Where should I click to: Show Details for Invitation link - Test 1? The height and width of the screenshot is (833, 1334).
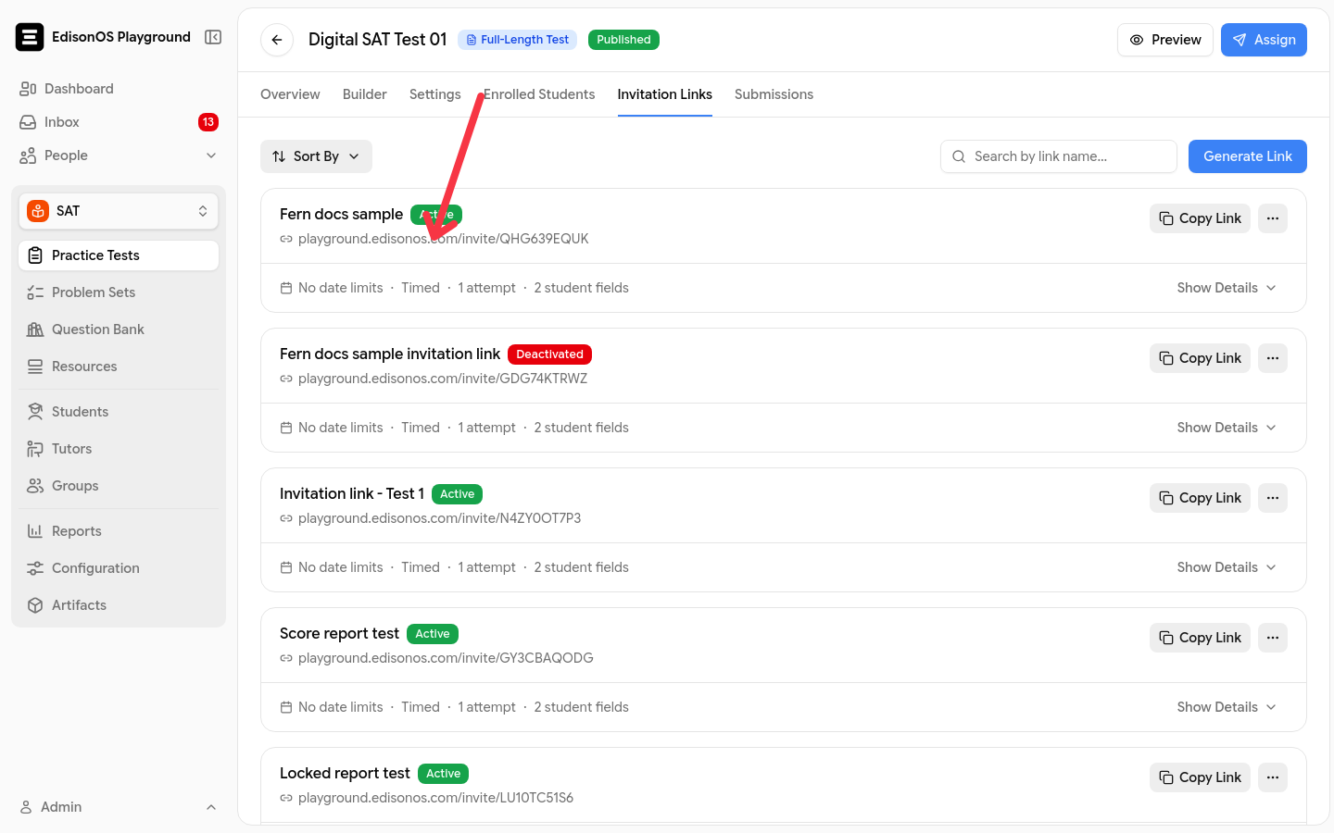(x=1227, y=567)
